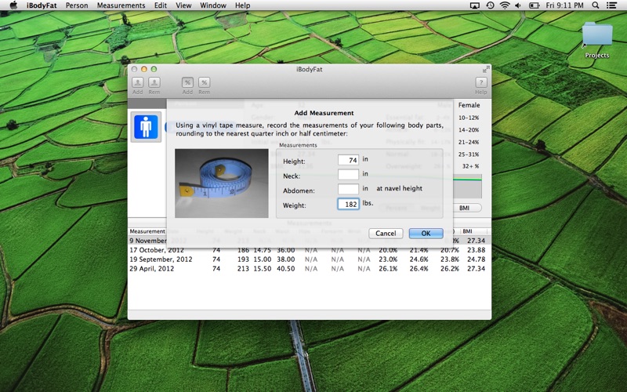Open the View menu
The image size is (627, 392).
(x=183, y=5)
